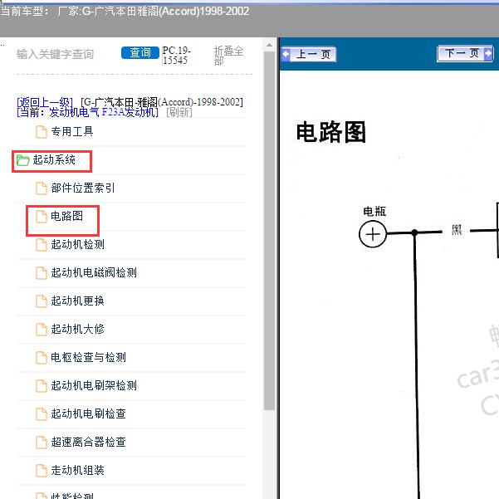
Task: Open 电枢检查与检测 page icon
Action: point(42,357)
